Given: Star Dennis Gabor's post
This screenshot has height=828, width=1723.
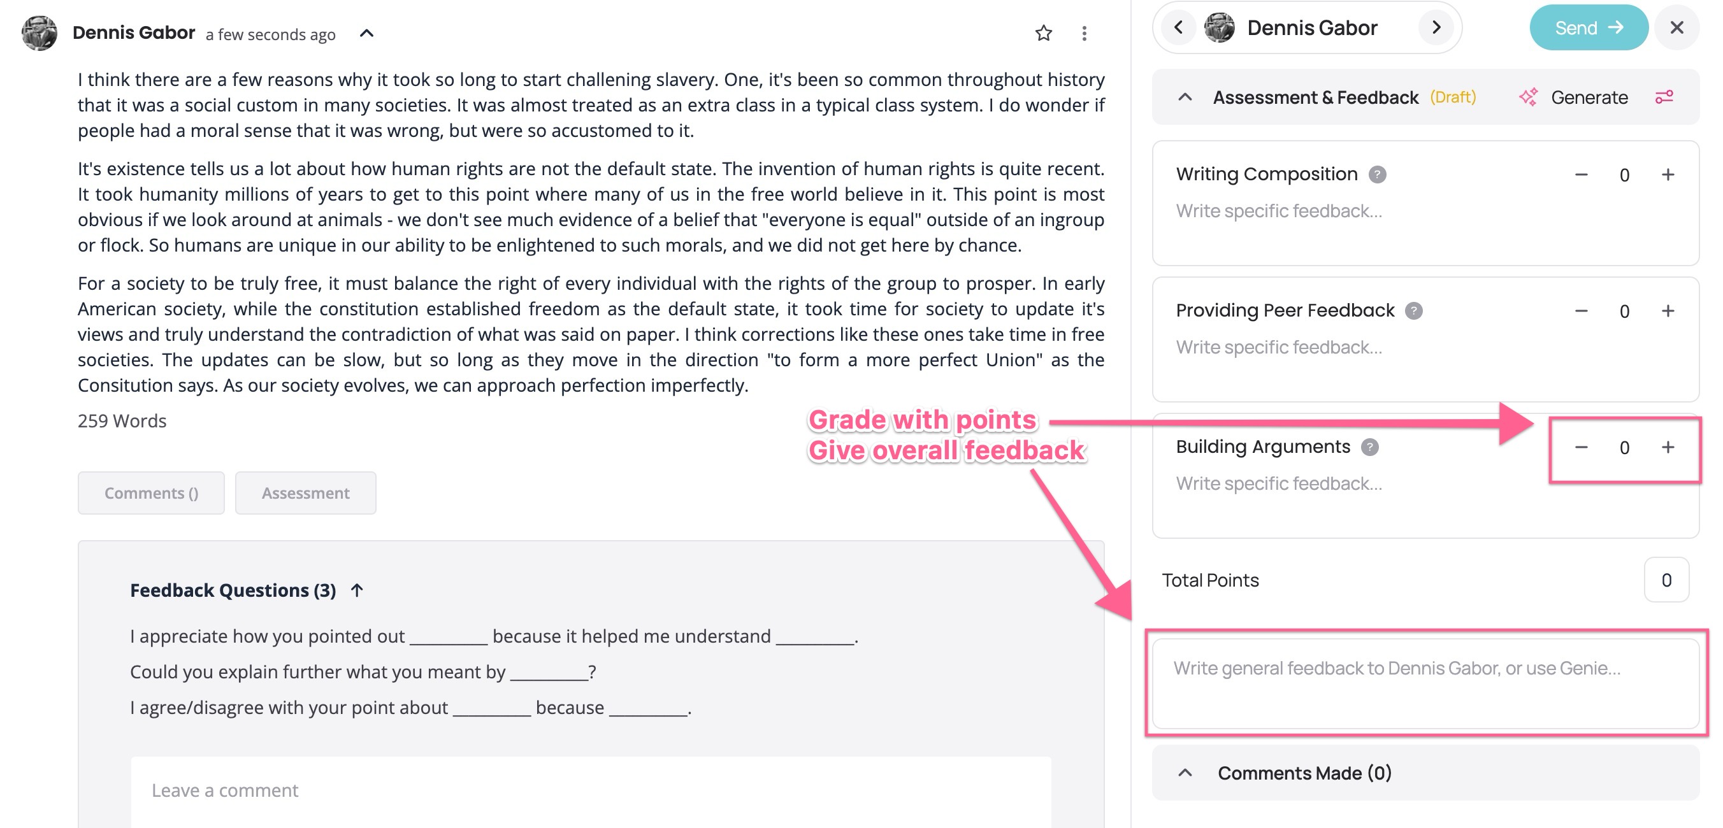Looking at the screenshot, I should click(1044, 32).
